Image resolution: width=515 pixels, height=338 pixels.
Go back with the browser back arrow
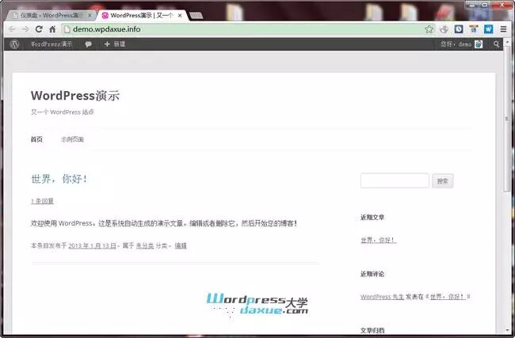12,29
